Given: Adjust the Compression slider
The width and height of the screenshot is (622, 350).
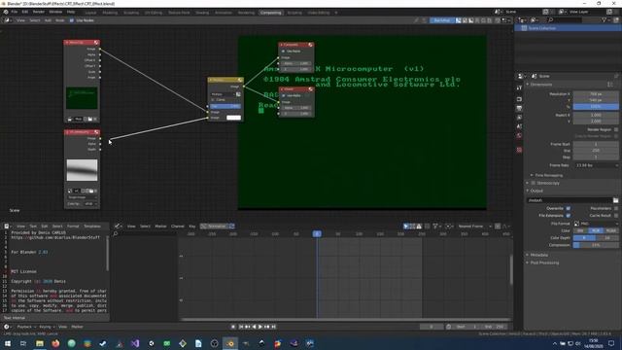Looking at the screenshot, I should click(596, 245).
